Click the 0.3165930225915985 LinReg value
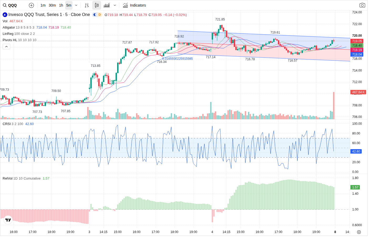The image size is (373, 249). [178, 59]
